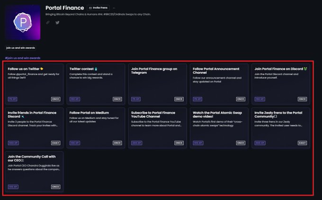Click XP badge on Follow Portal on Medium card
The image size is (322, 200).
(75, 143)
